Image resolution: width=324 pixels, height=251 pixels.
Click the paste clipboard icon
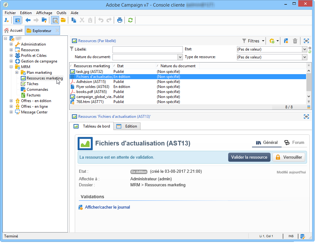pyautogui.click(x=90, y=20)
